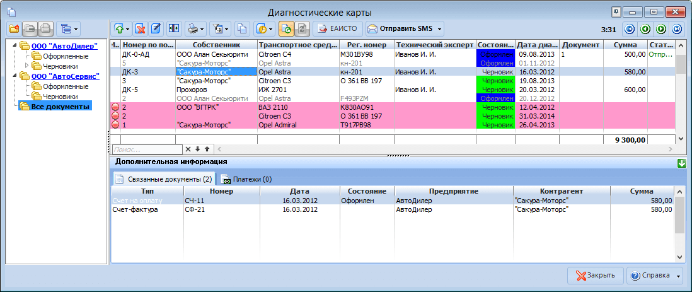This screenshot has height=292, width=692.
Task: Switch to the Платежи (0) tab
Action: [246, 179]
